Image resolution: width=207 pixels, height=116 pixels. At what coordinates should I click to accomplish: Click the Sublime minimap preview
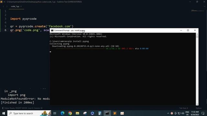[198, 10]
